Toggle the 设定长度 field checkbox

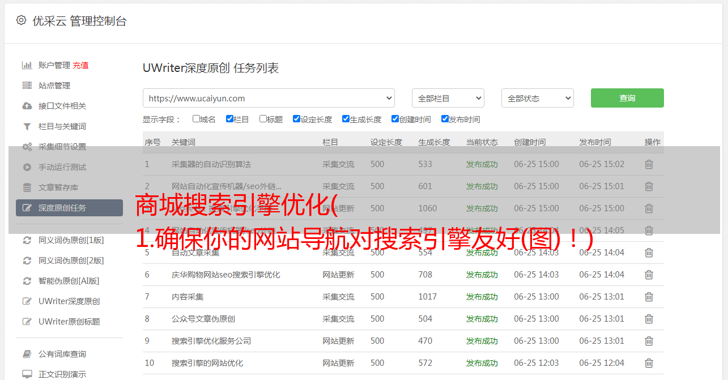coord(296,119)
